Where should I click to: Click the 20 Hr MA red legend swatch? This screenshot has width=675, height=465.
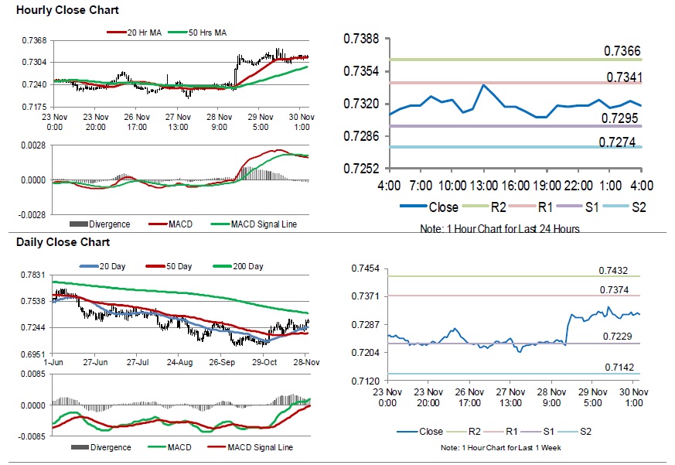(x=117, y=32)
